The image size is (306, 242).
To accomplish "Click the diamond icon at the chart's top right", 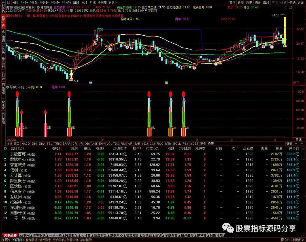I will pyautogui.click(x=286, y=7).
